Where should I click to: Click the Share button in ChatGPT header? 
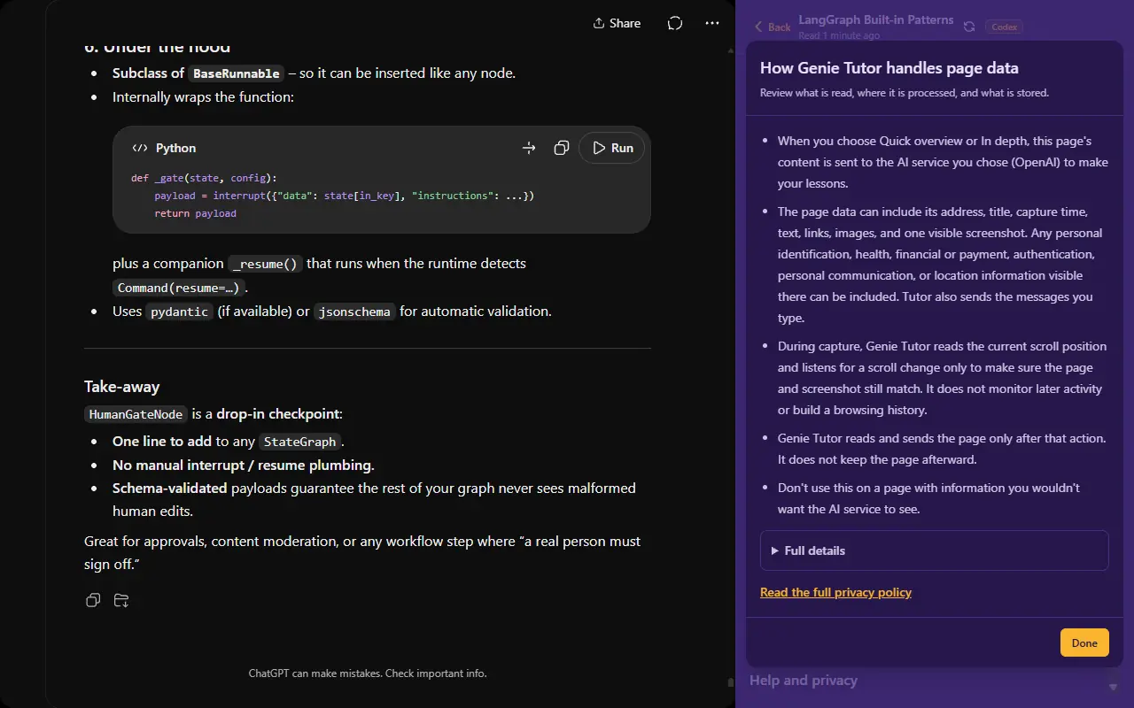617,23
